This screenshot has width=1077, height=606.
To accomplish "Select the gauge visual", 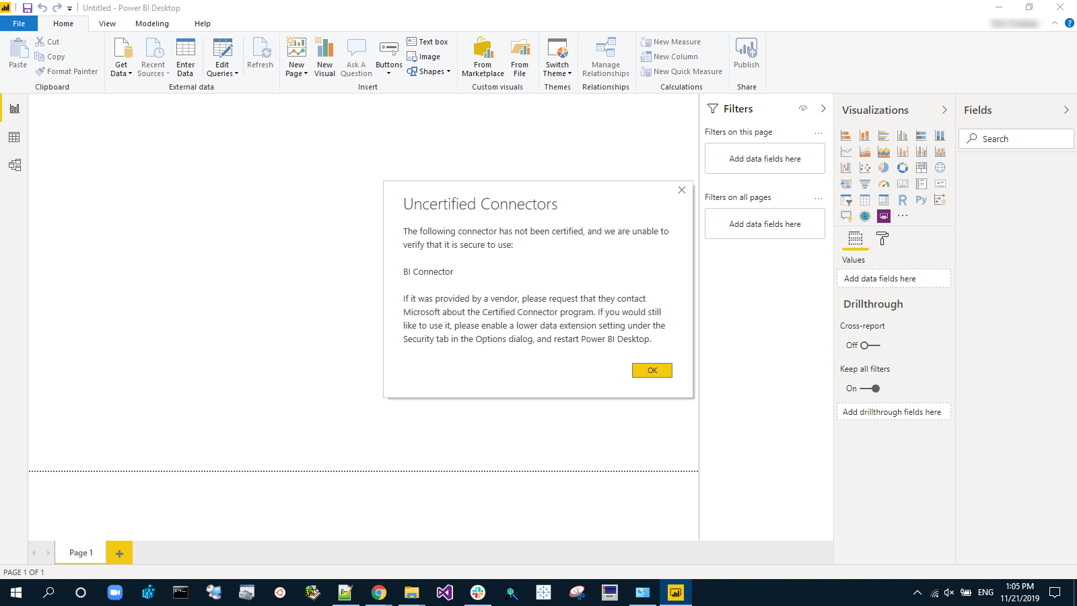I will click(884, 184).
